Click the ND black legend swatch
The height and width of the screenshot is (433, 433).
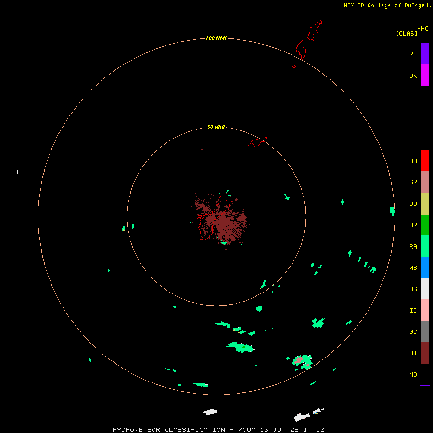tap(425, 374)
